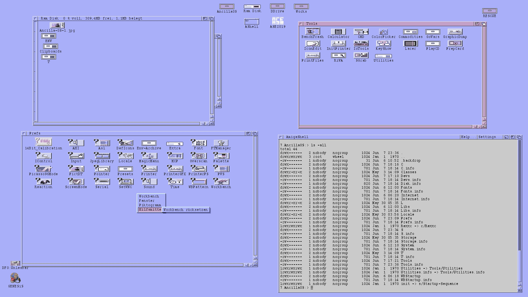Open the Palette preferences icon
This screenshot has width=528, height=297.
pos(221,156)
